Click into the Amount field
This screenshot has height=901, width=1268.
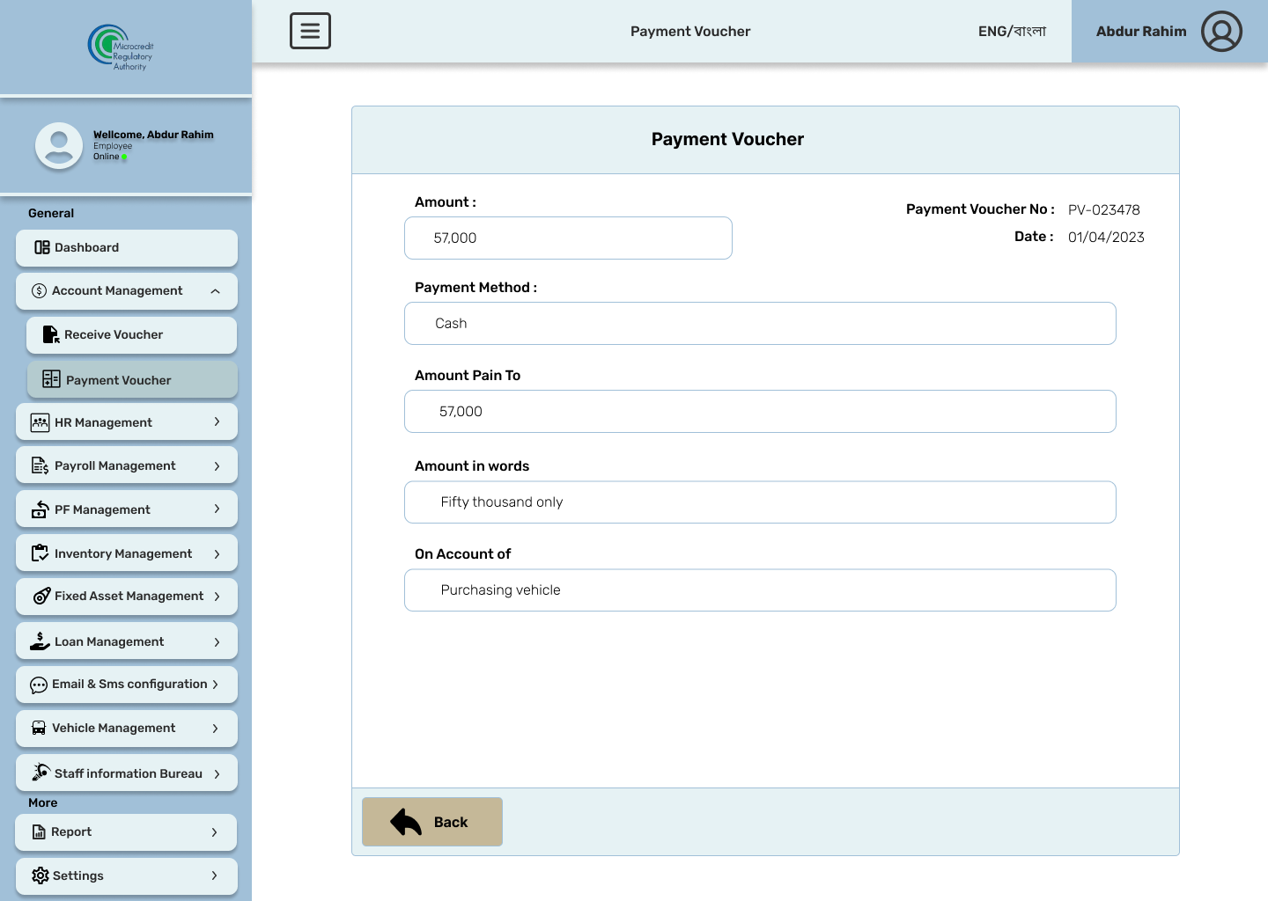pos(568,238)
